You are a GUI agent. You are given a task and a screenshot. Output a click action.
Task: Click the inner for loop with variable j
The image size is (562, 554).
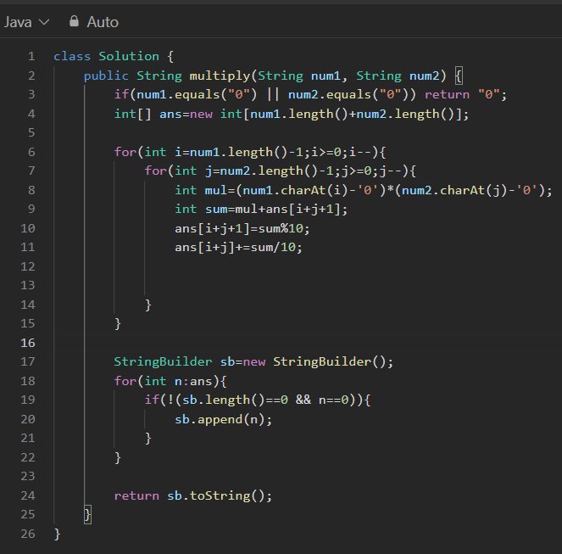point(281,171)
